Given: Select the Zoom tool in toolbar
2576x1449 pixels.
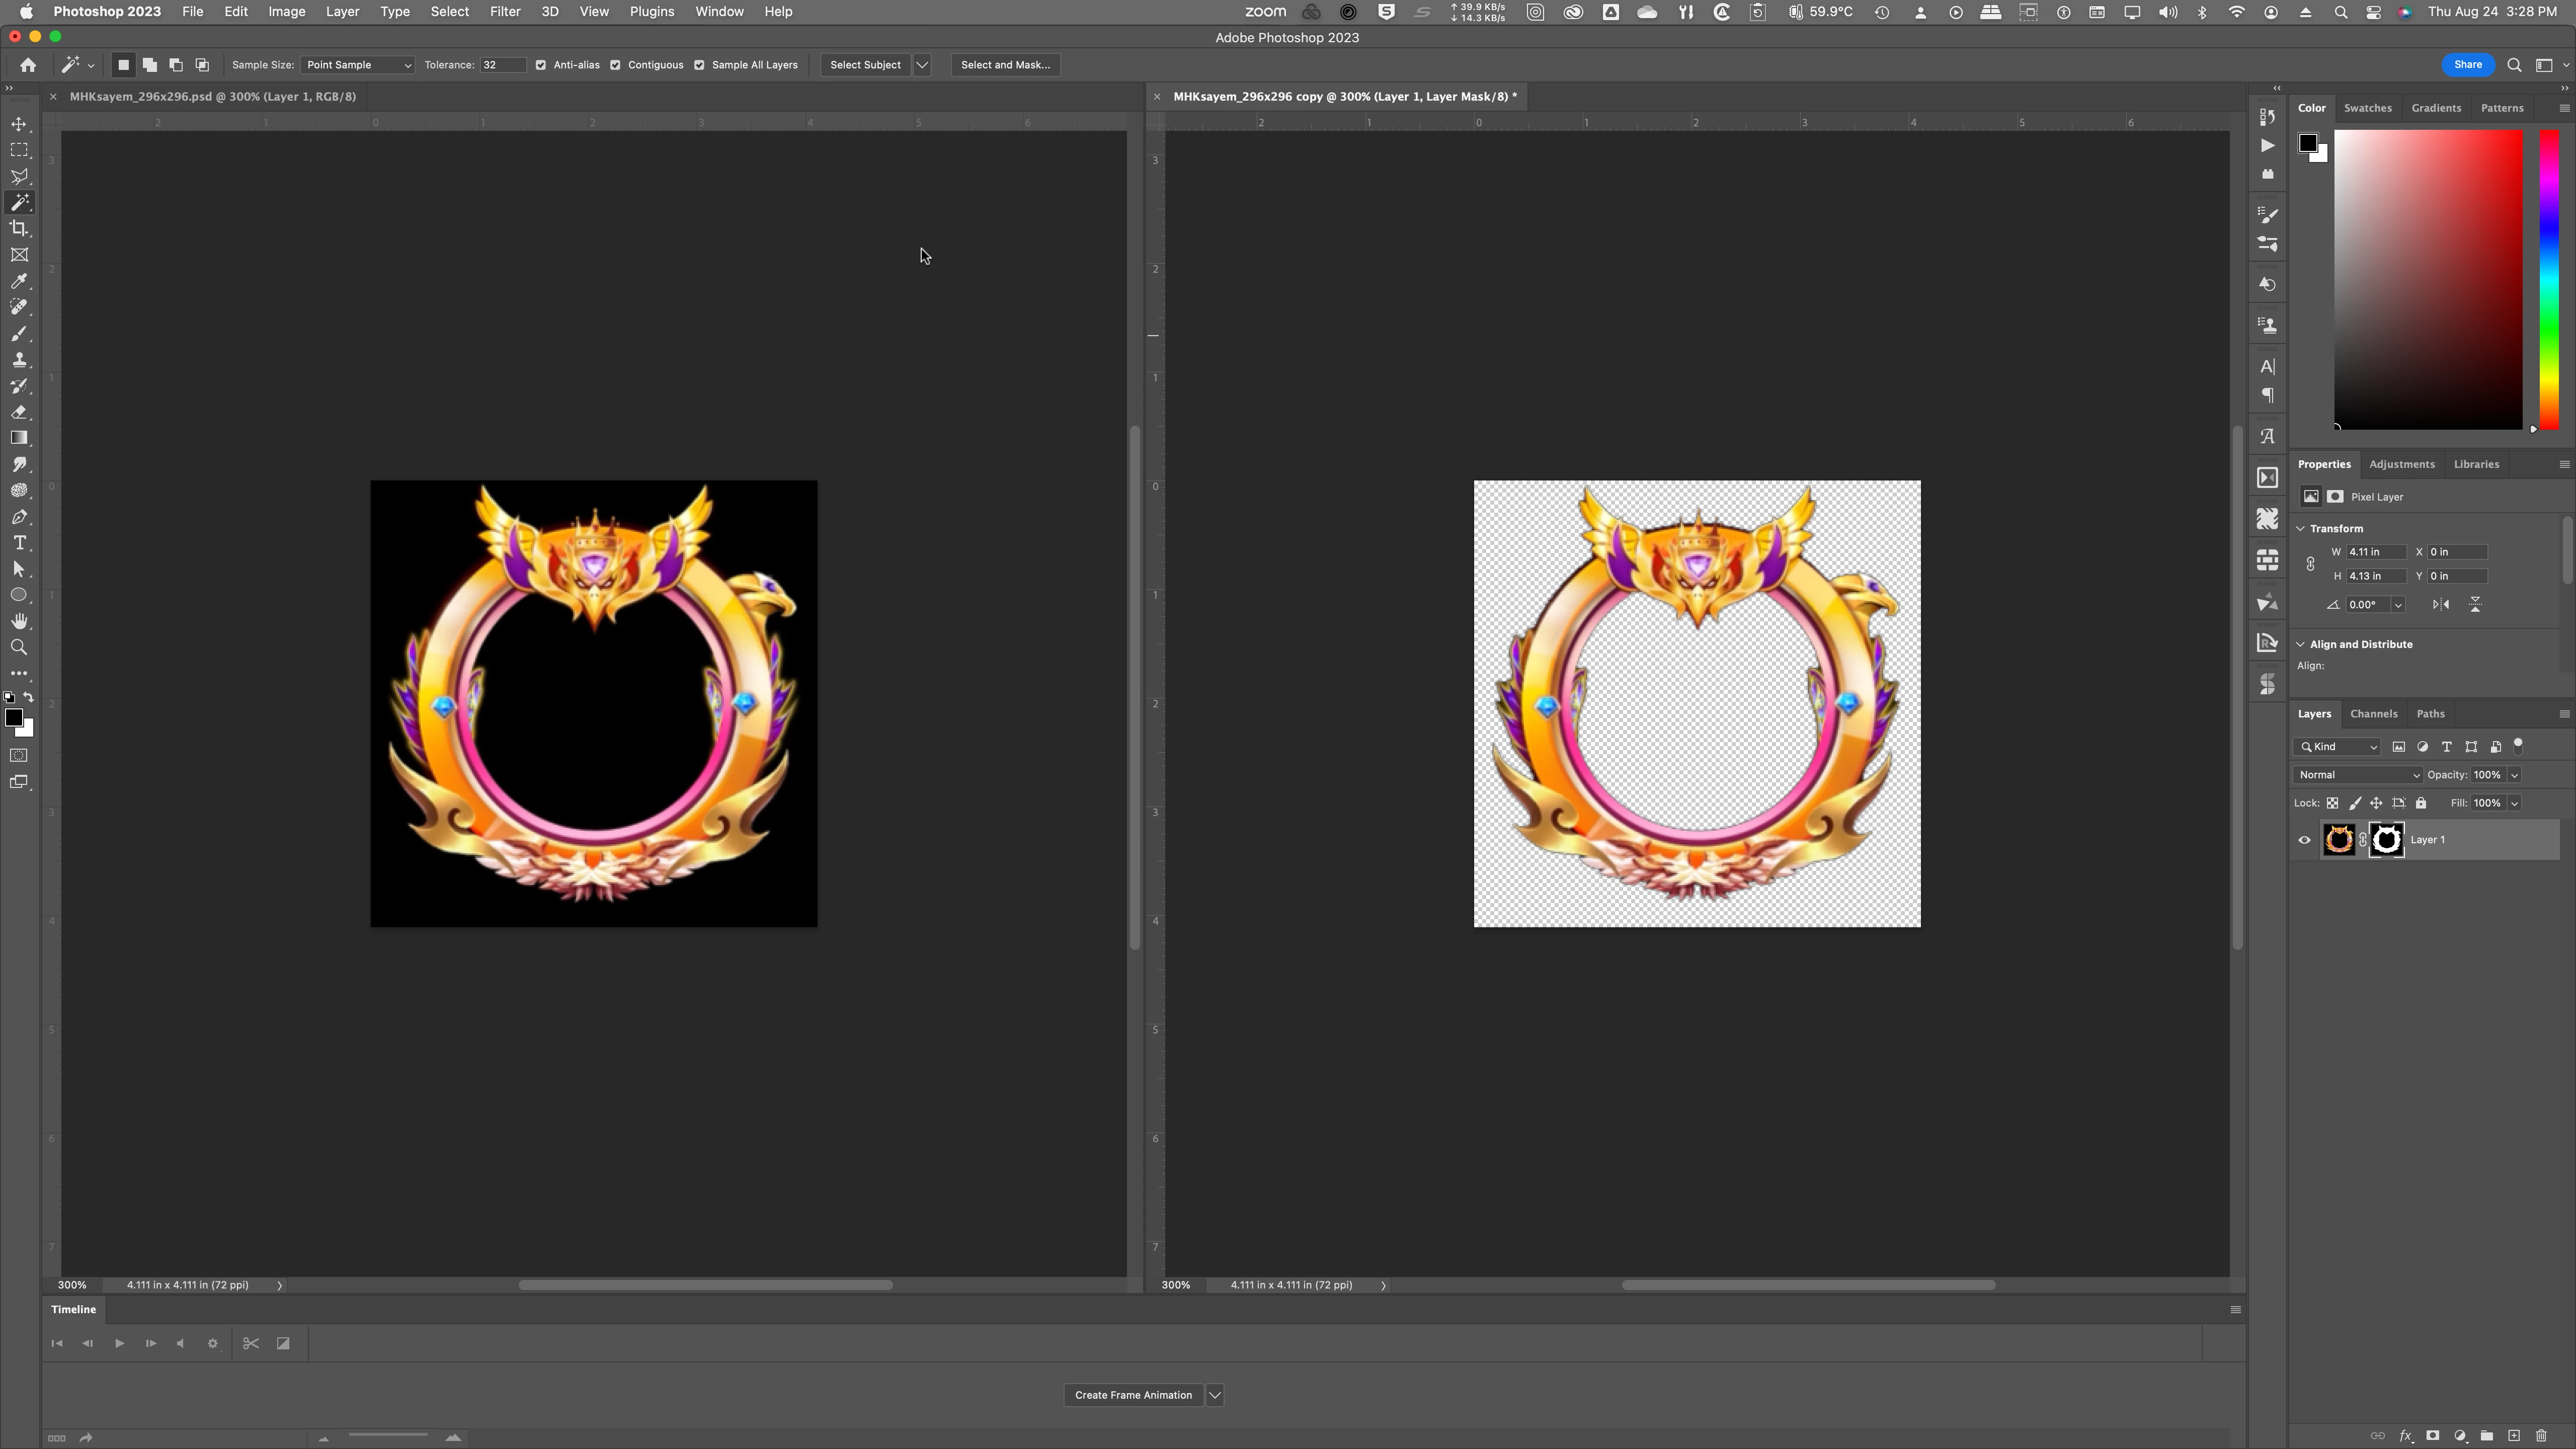Looking at the screenshot, I should (x=19, y=647).
